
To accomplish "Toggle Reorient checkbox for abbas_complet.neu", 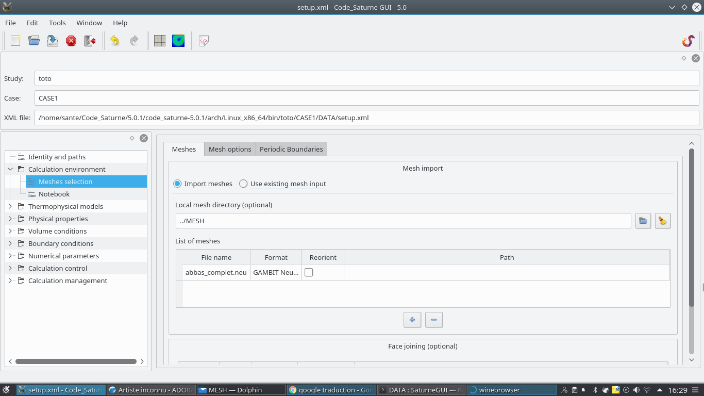I will [309, 272].
